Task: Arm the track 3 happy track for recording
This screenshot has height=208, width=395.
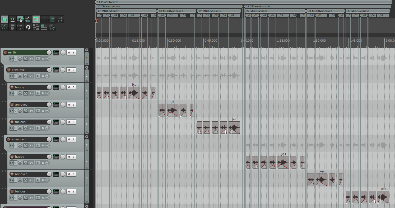Action: click(12, 87)
